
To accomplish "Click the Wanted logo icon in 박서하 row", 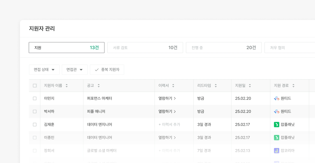I will point(276,111).
